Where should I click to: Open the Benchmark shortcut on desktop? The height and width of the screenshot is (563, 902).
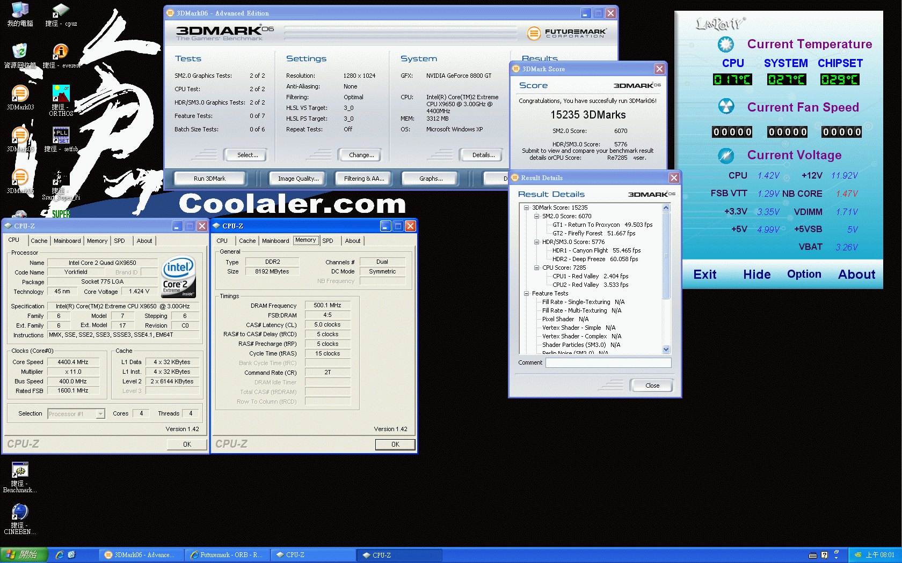(x=20, y=477)
